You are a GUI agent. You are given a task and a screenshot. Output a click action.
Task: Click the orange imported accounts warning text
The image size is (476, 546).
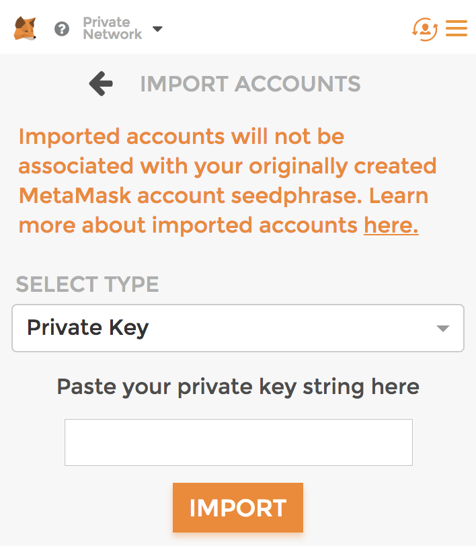point(227,181)
